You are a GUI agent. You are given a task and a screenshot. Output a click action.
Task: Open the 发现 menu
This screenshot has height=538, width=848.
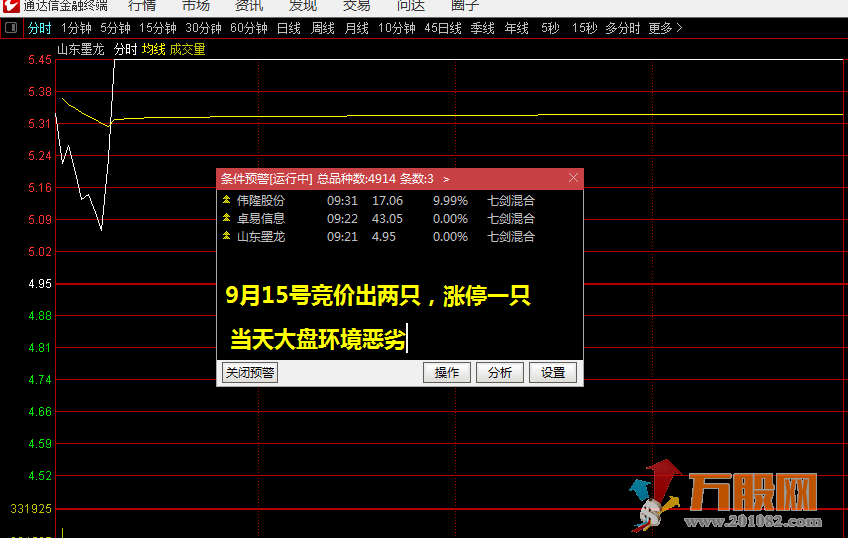pyautogui.click(x=303, y=6)
